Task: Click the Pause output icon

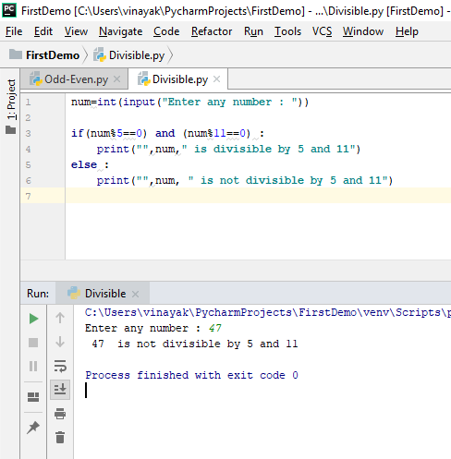Action: tap(33, 367)
